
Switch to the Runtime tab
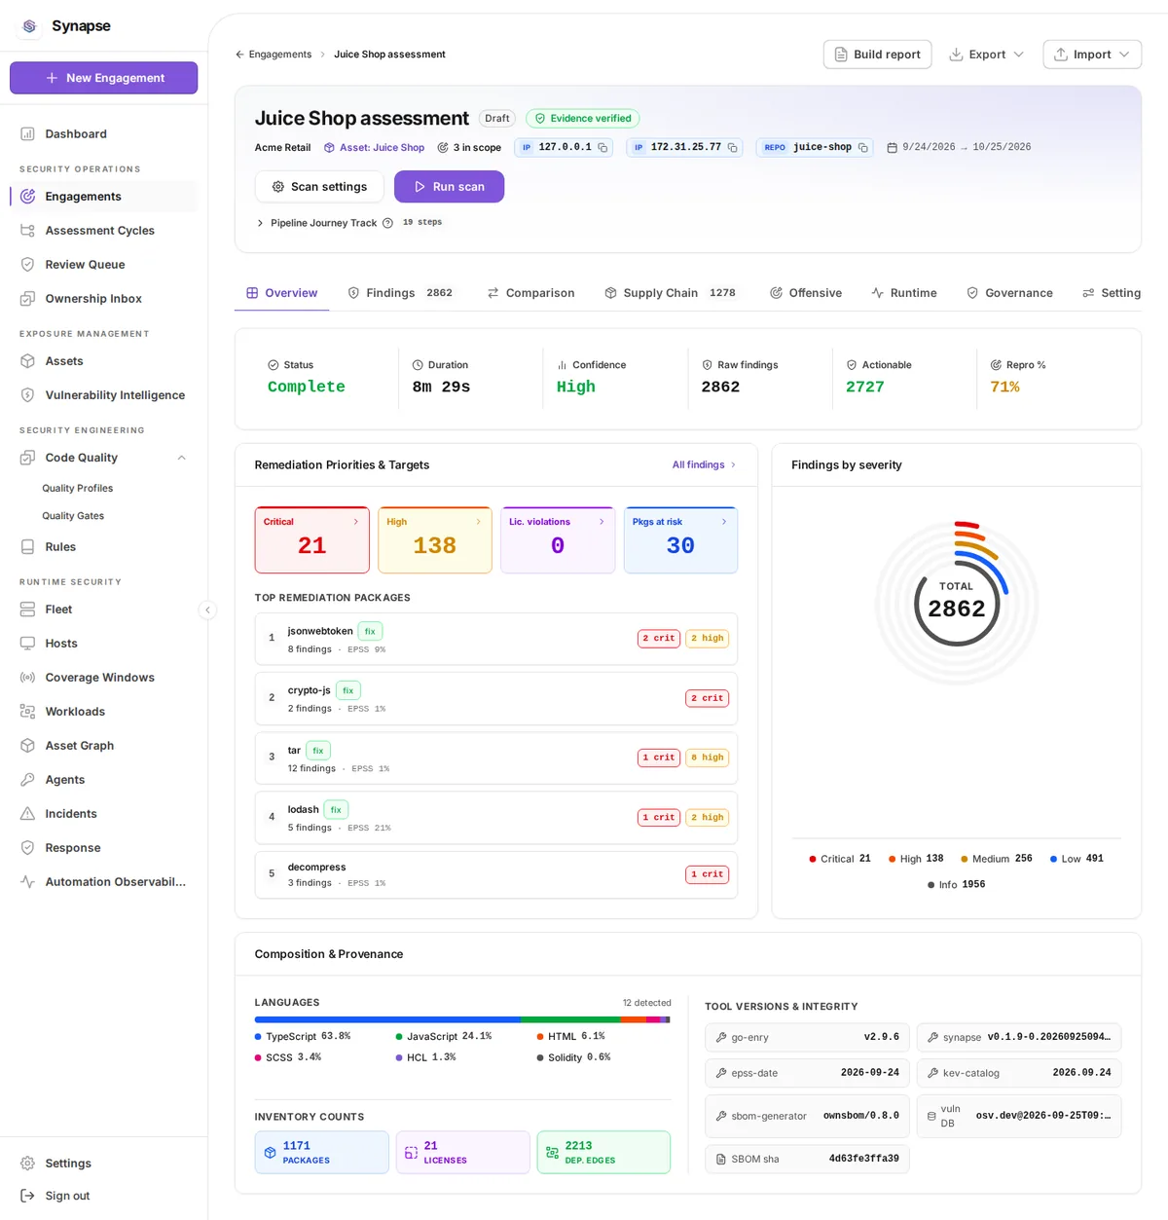tap(904, 293)
